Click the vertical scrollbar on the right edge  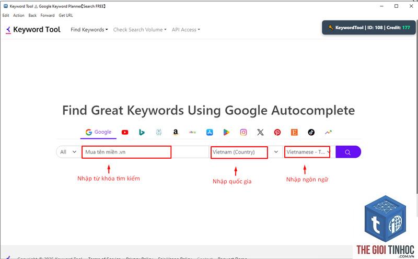pyautogui.click(x=416, y=107)
